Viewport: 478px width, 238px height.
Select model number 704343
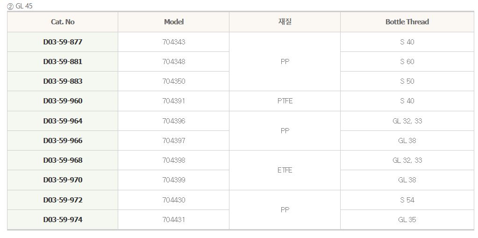(x=174, y=42)
